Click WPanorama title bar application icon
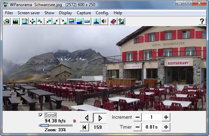209x136 pixels. click(5, 5)
